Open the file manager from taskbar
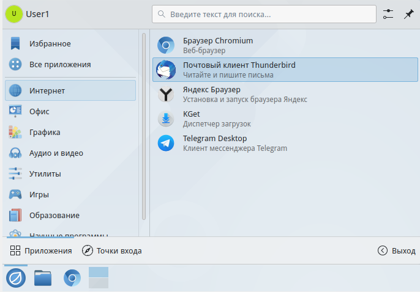420x292 pixels. click(43, 278)
